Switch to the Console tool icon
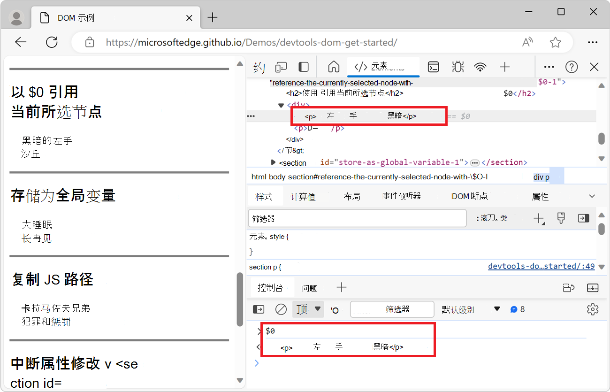 (x=434, y=67)
